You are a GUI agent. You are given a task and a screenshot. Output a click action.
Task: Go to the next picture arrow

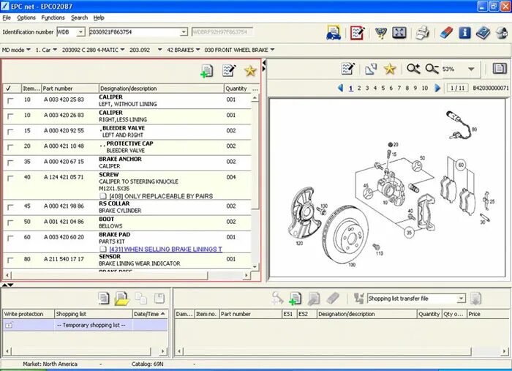click(437, 88)
